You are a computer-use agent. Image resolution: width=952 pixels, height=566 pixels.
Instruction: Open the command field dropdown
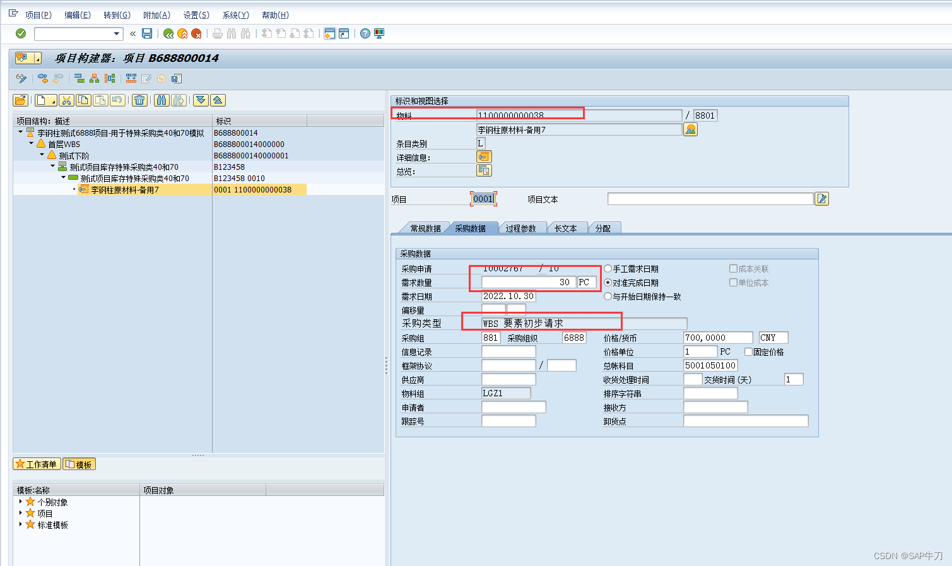pyautogui.click(x=117, y=34)
